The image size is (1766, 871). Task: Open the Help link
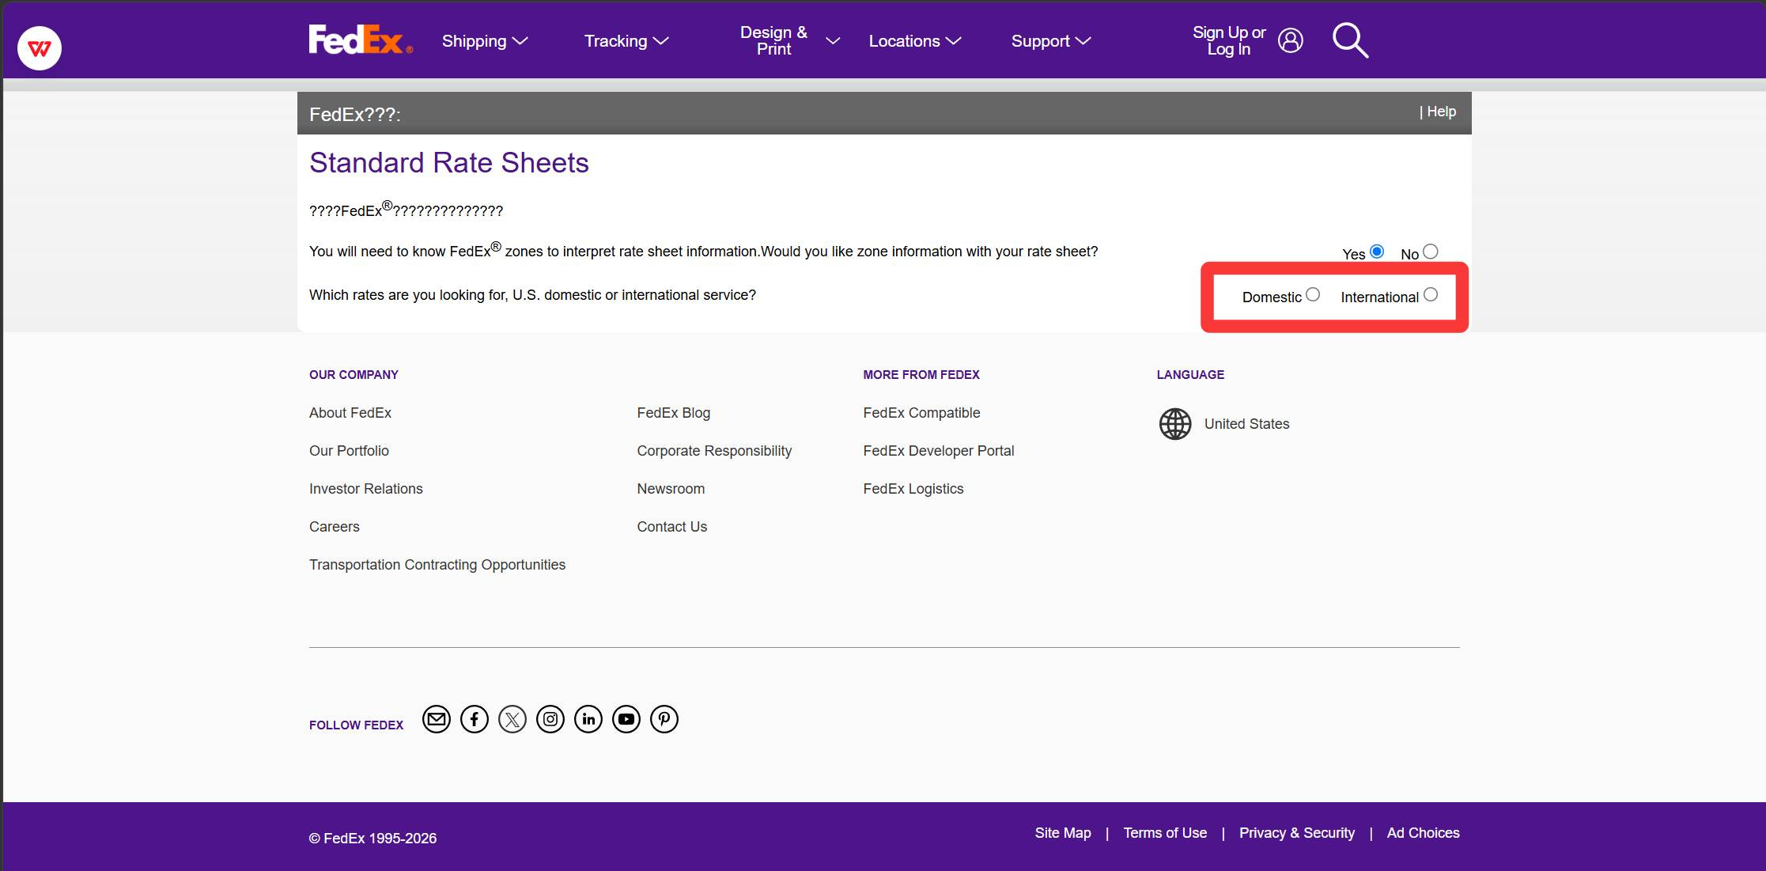tap(1441, 112)
